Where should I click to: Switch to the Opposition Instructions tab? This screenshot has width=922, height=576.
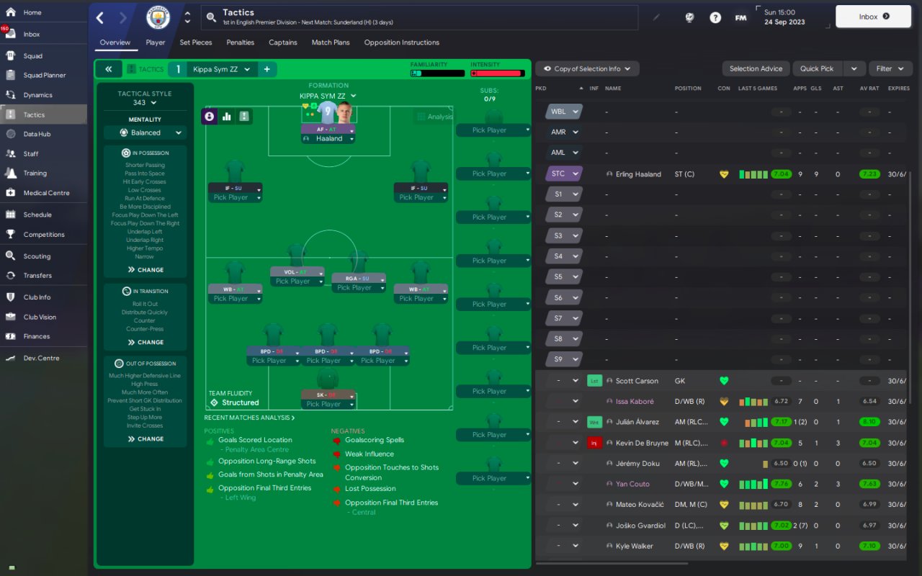tap(402, 42)
